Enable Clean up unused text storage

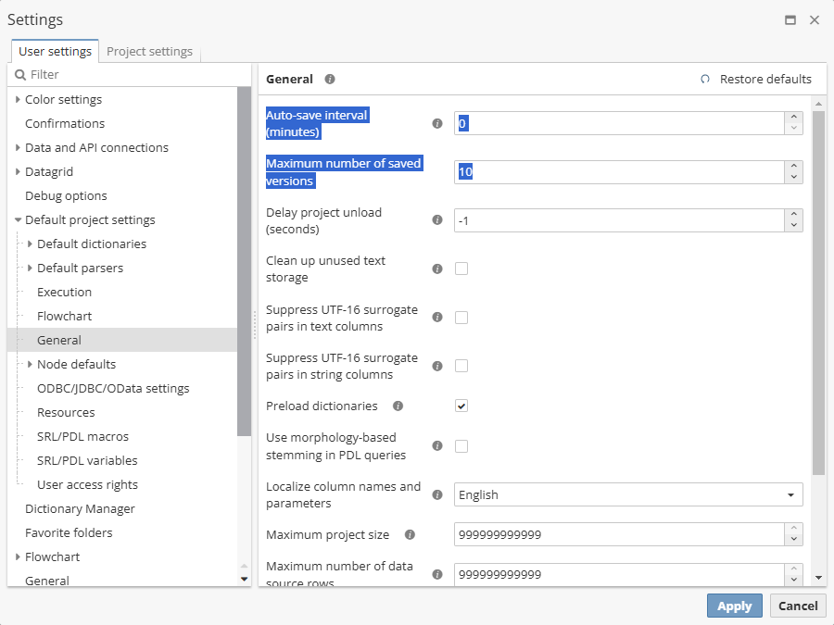(461, 269)
